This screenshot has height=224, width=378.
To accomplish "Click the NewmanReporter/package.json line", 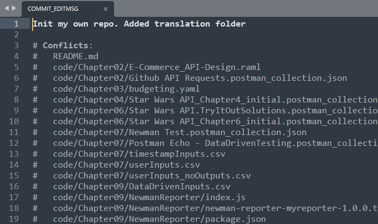I will [x=159, y=219].
